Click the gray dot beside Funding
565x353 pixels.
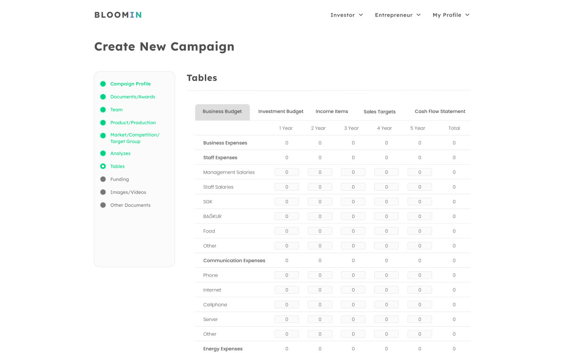click(x=103, y=179)
